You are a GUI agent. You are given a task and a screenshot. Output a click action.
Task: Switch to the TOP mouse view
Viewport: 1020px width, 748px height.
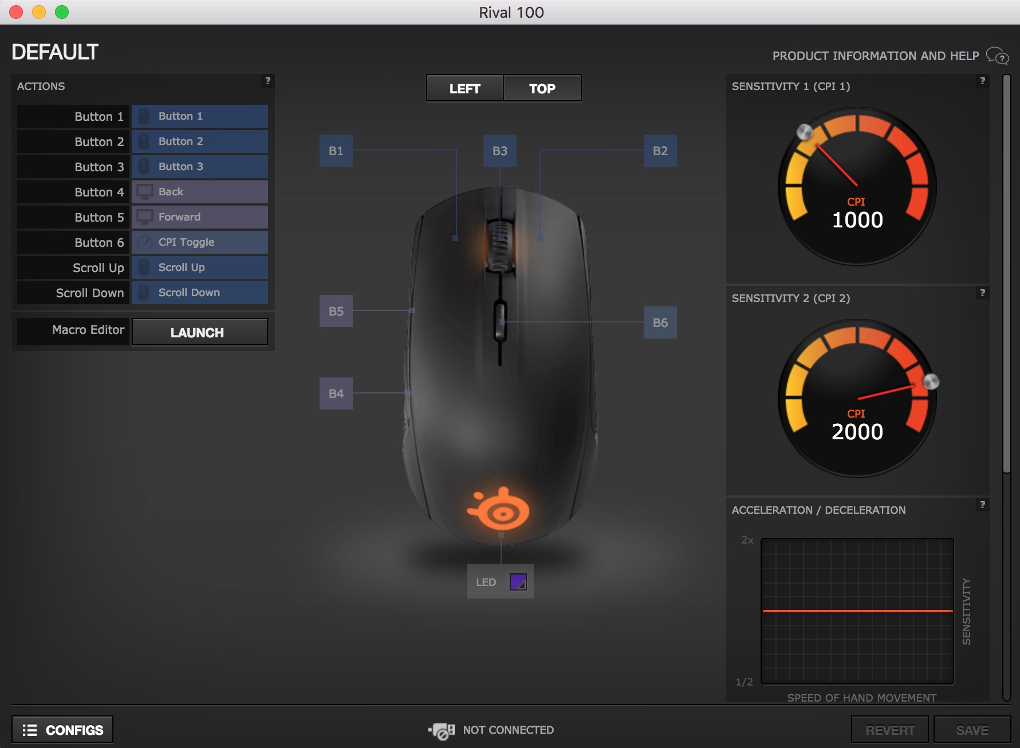click(542, 89)
